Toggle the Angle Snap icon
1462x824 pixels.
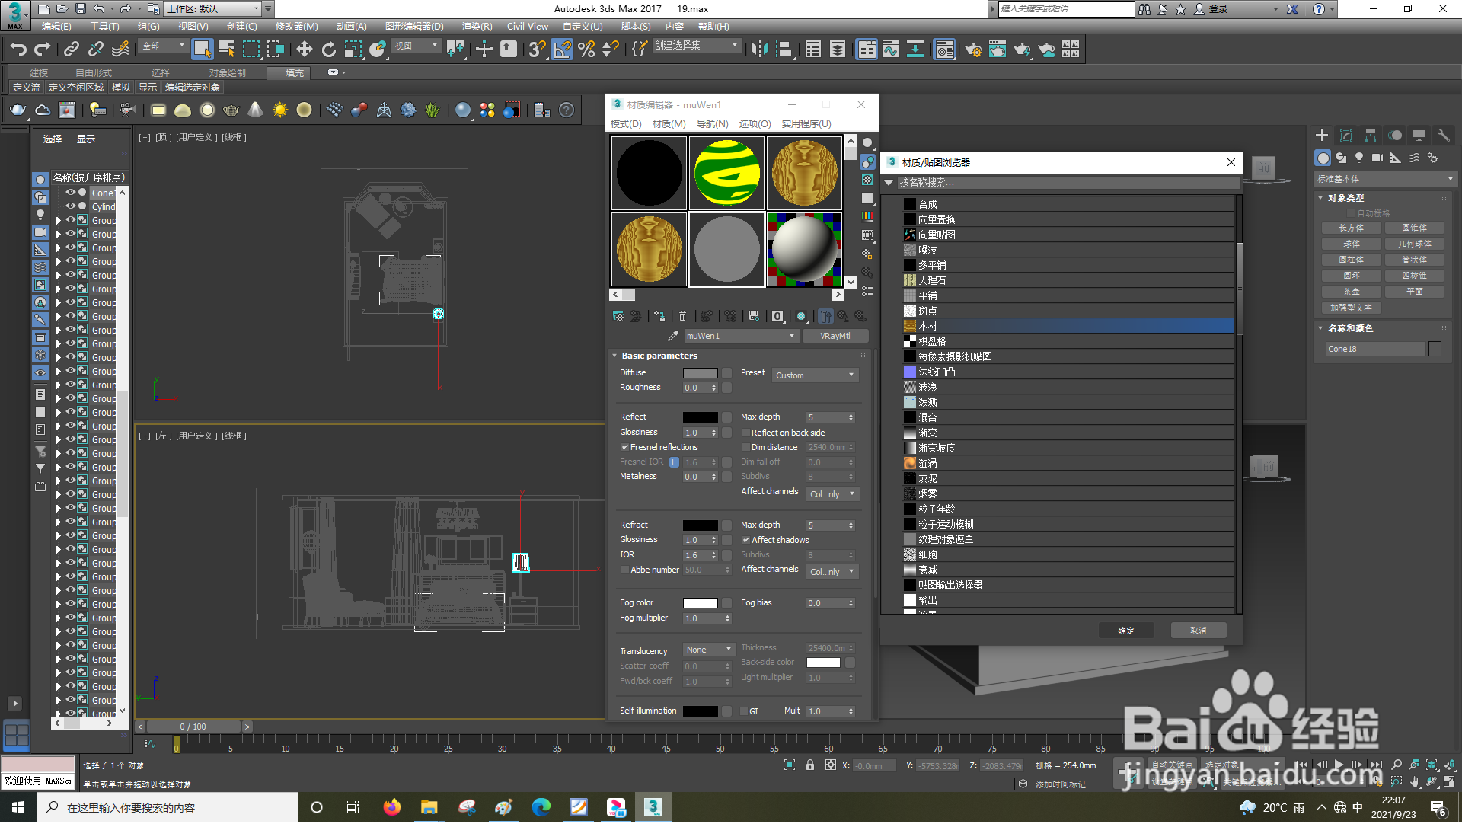(562, 50)
